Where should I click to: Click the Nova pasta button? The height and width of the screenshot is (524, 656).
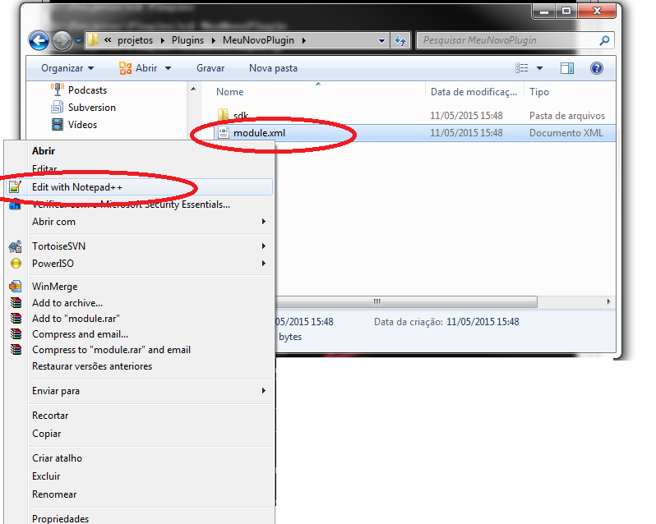[x=273, y=68]
